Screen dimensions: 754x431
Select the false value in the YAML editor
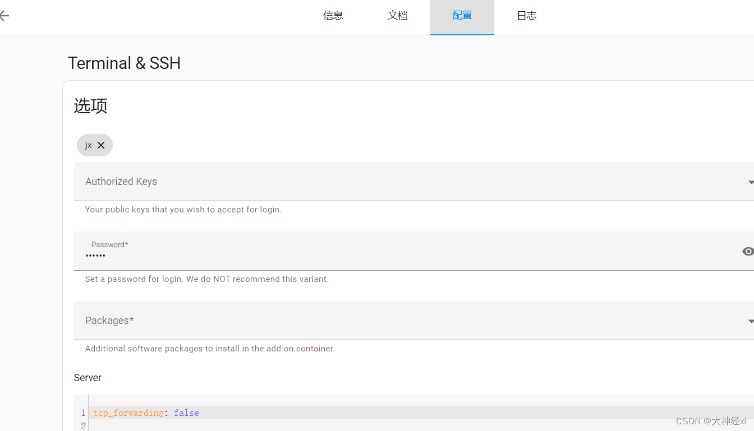186,413
